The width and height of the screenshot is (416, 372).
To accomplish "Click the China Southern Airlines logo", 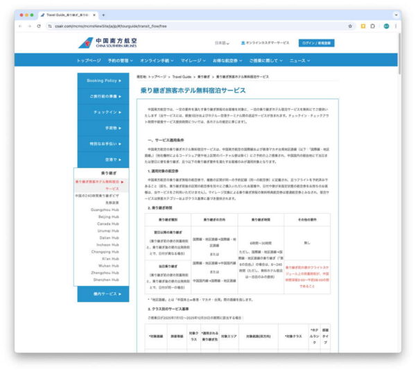I will (107, 42).
